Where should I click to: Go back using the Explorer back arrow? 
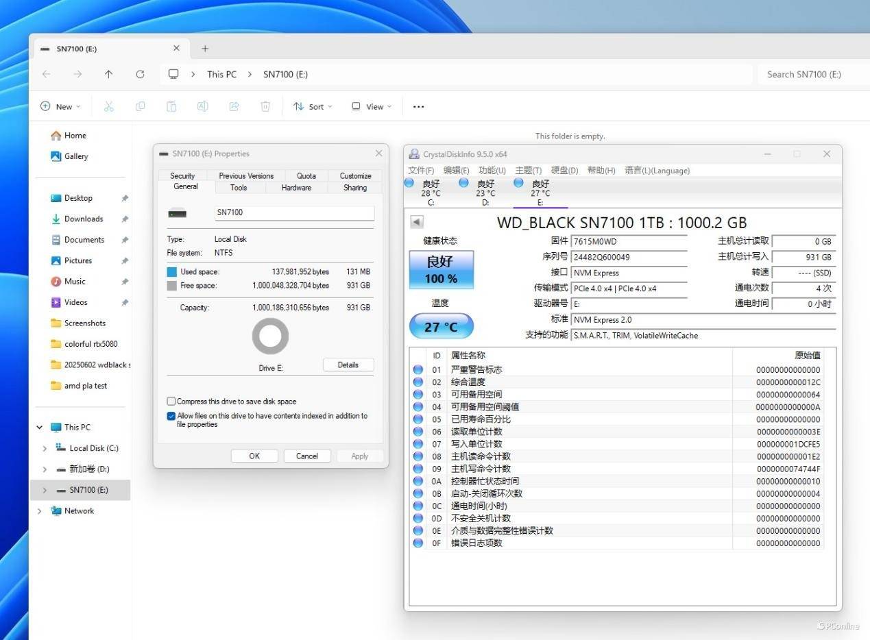tap(46, 74)
